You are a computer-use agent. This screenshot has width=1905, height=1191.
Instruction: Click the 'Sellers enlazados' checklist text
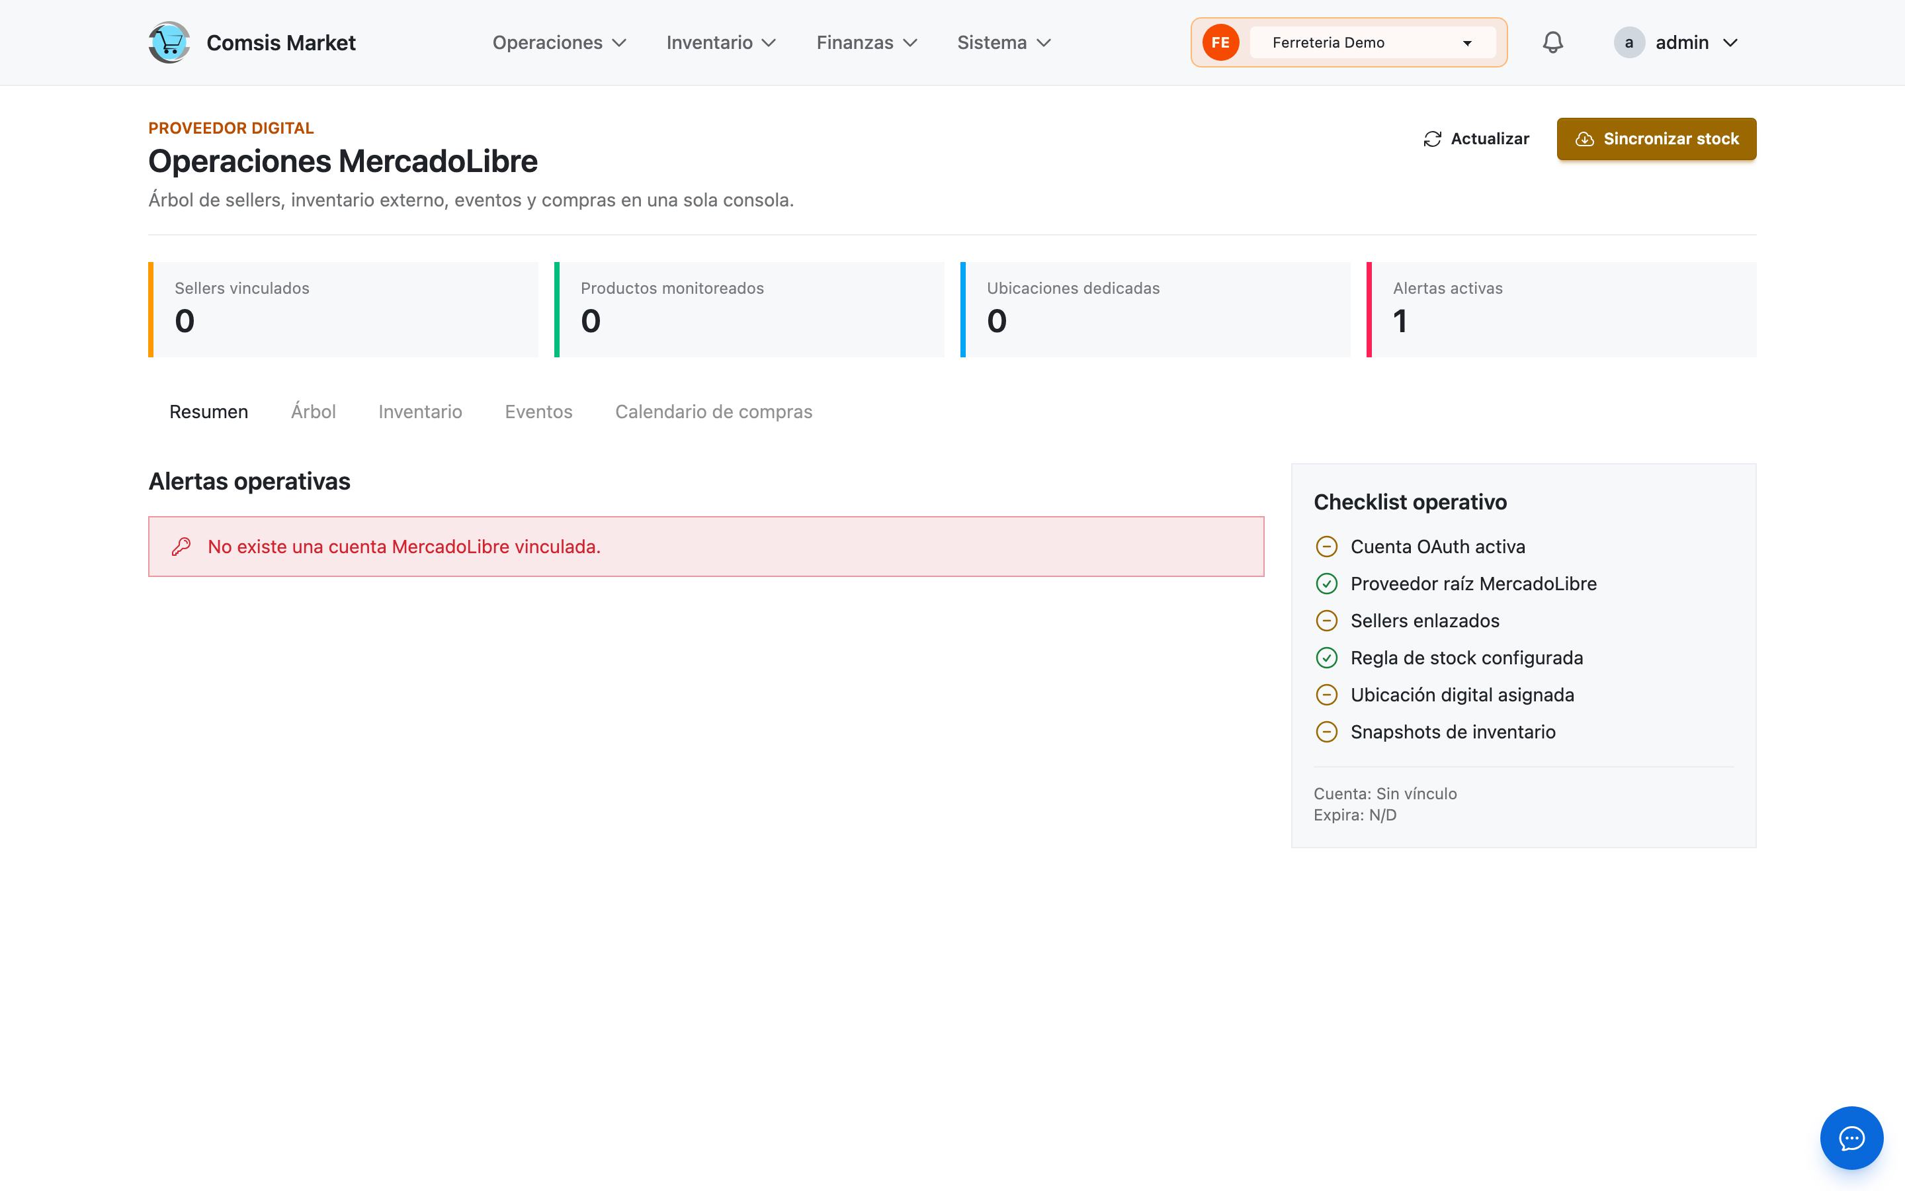(x=1425, y=621)
